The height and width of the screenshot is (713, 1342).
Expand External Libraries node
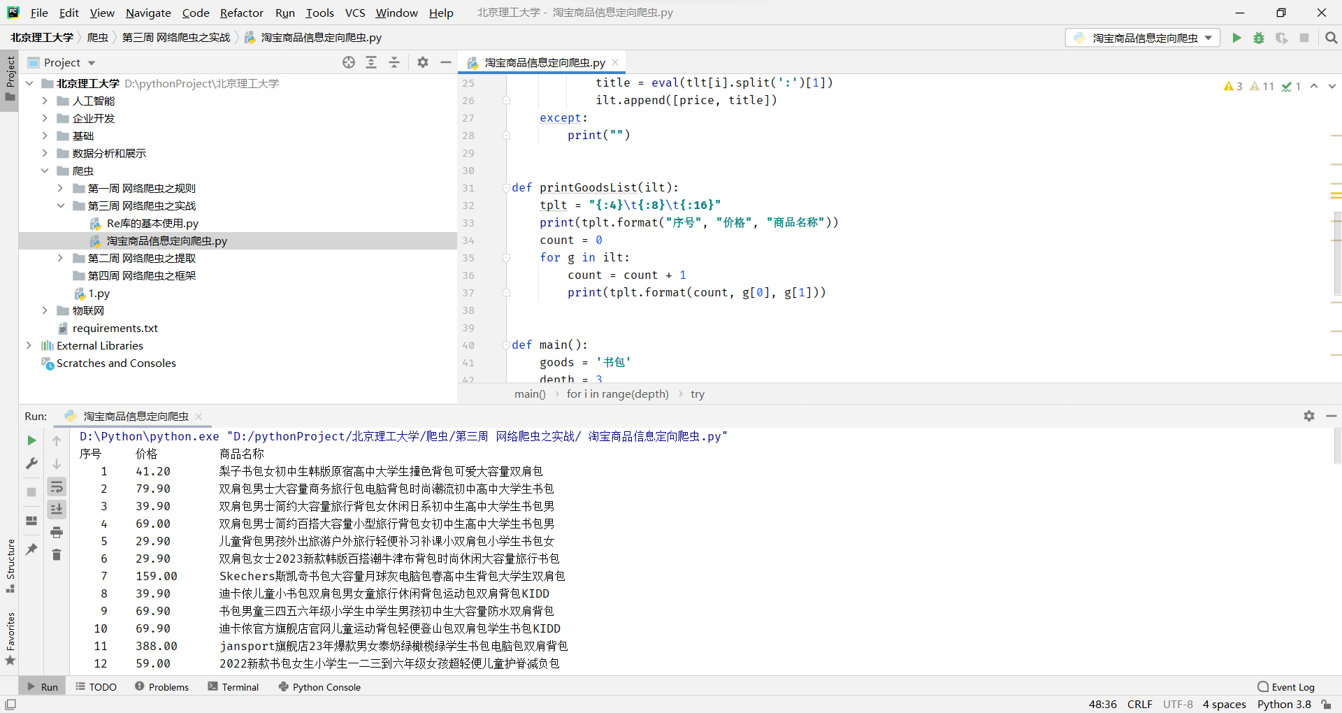(29, 345)
